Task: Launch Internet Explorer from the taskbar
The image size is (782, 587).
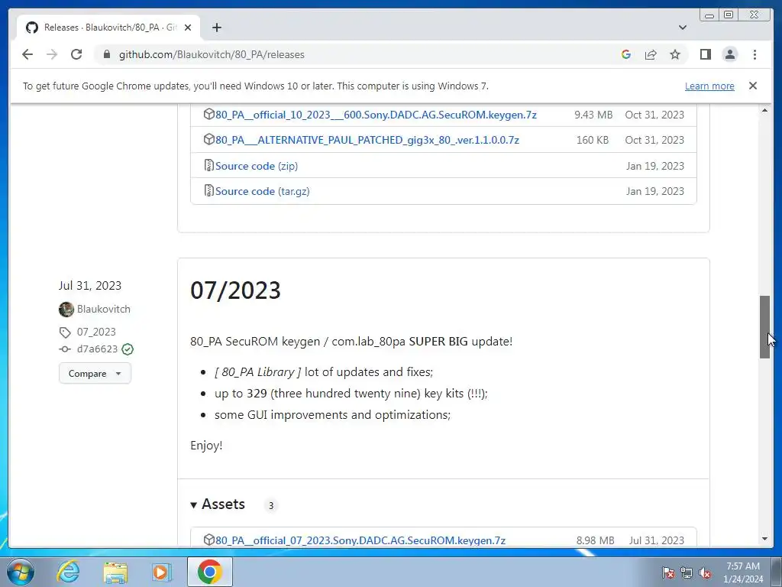Action: 68,572
